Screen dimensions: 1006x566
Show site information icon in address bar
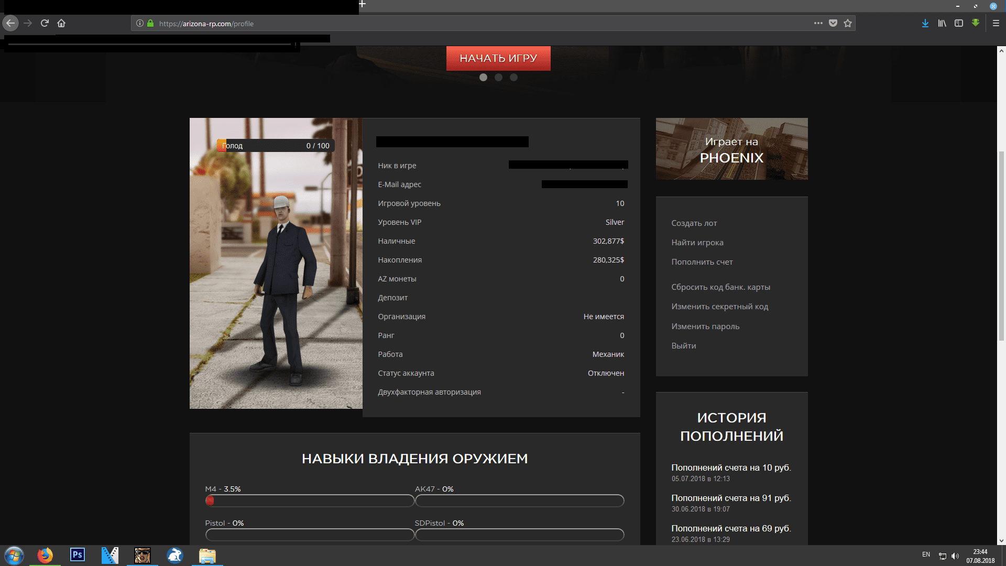(140, 23)
